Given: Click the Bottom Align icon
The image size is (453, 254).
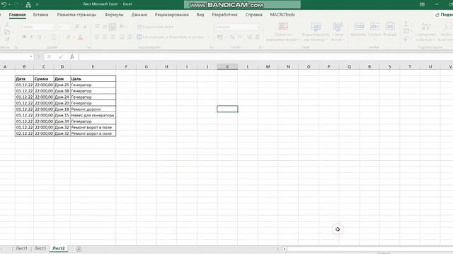Looking at the screenshot, I should click(x=113, y=27).
